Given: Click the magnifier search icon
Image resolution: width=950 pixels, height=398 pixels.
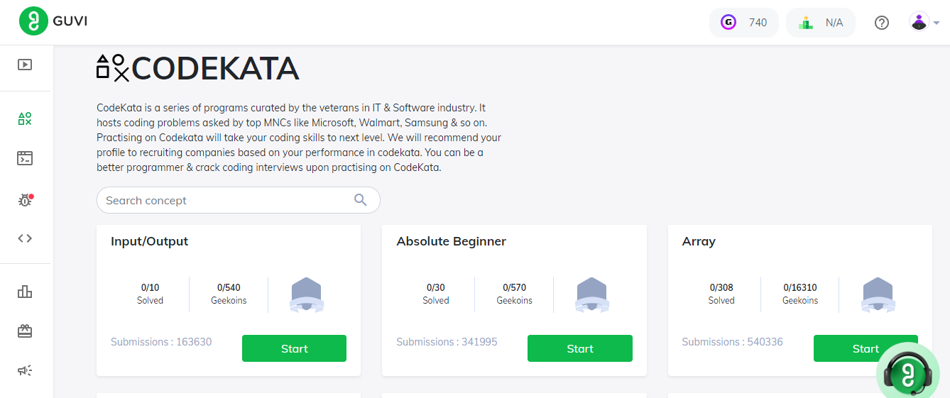Looking at the screenshot, I should [361, 200].
